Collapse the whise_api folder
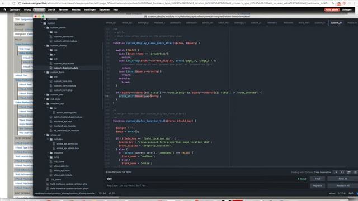The width and height of the screenshot is (358, 201). click(x=45, y=135)
